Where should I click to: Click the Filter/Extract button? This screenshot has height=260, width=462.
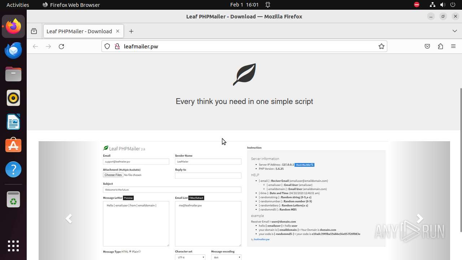(196, 198)
